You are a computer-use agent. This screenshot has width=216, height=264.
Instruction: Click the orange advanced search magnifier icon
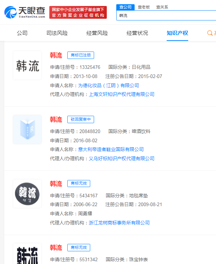point(210,33)
